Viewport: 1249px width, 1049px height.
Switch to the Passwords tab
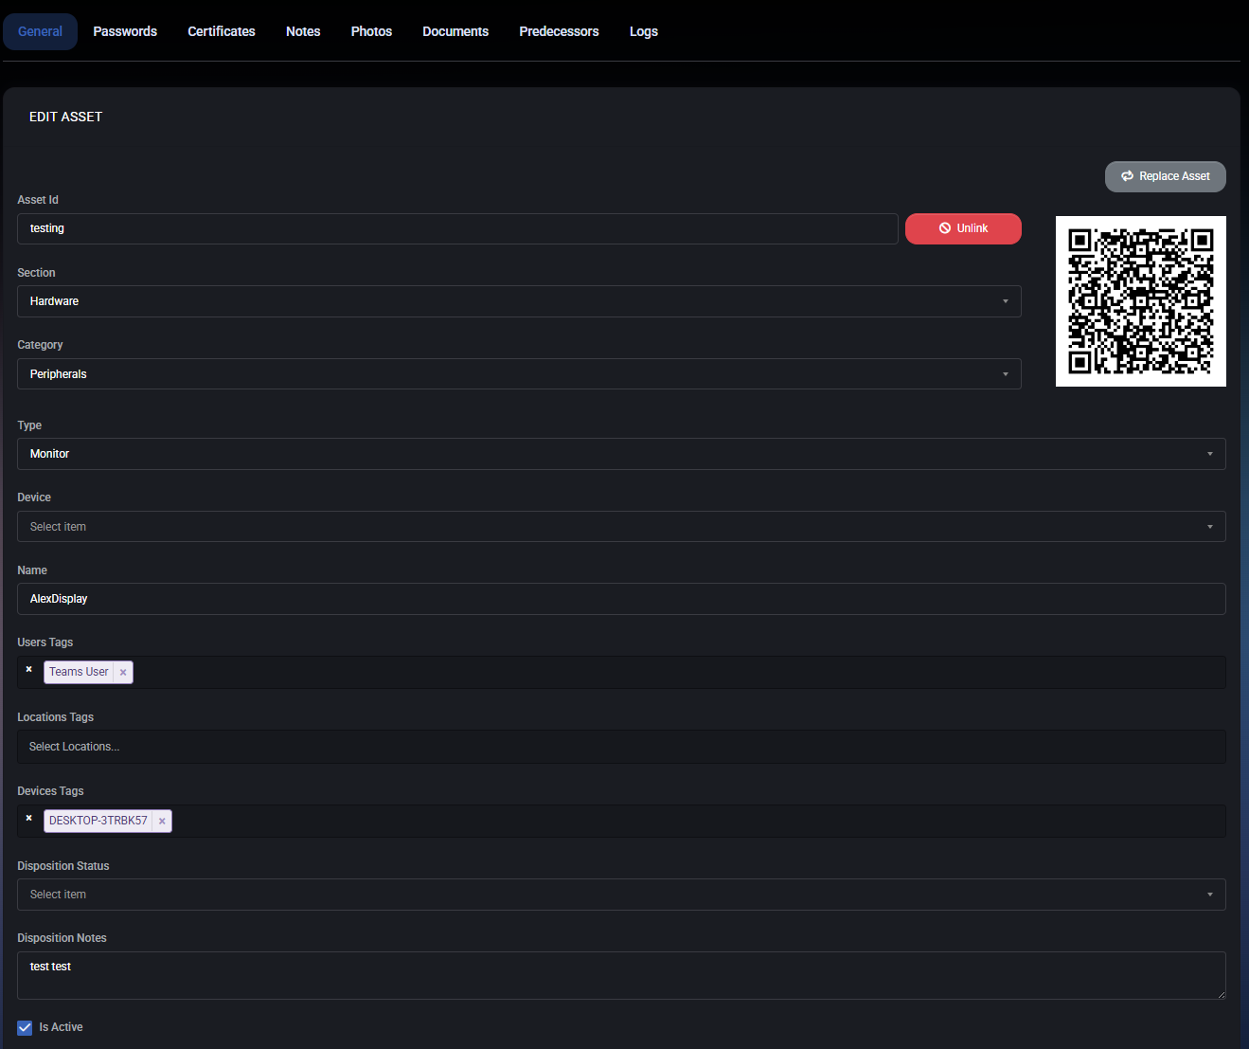pos(124,30)
